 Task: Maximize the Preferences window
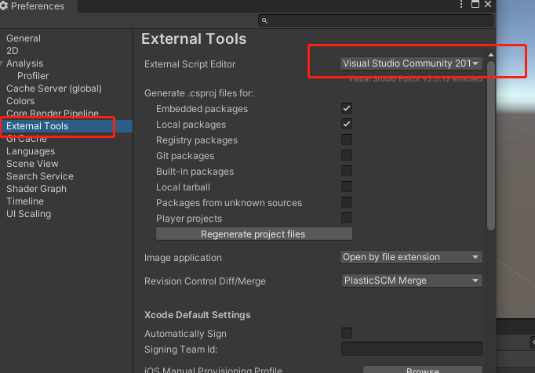(x=475, y=5)
